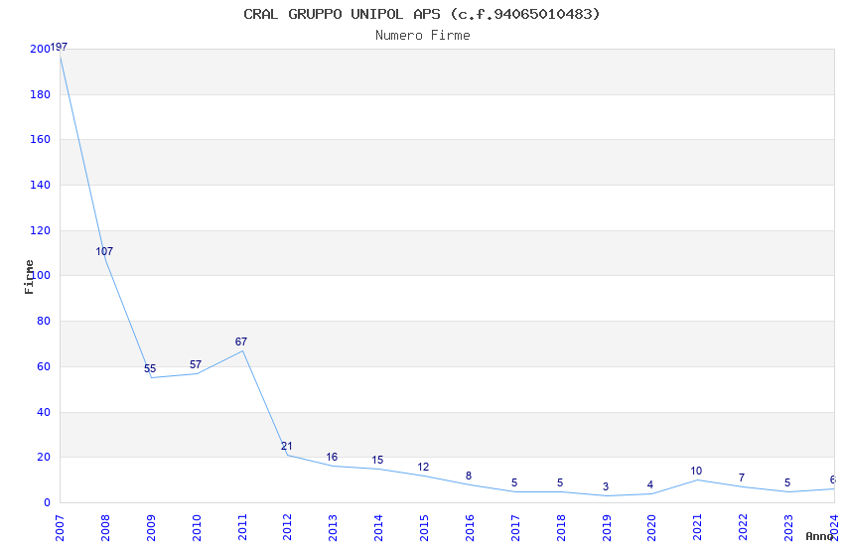Click the y-axis tick label 0
Image resolution: width=844 pixels, height=546 pixels.
coord(47,503)
